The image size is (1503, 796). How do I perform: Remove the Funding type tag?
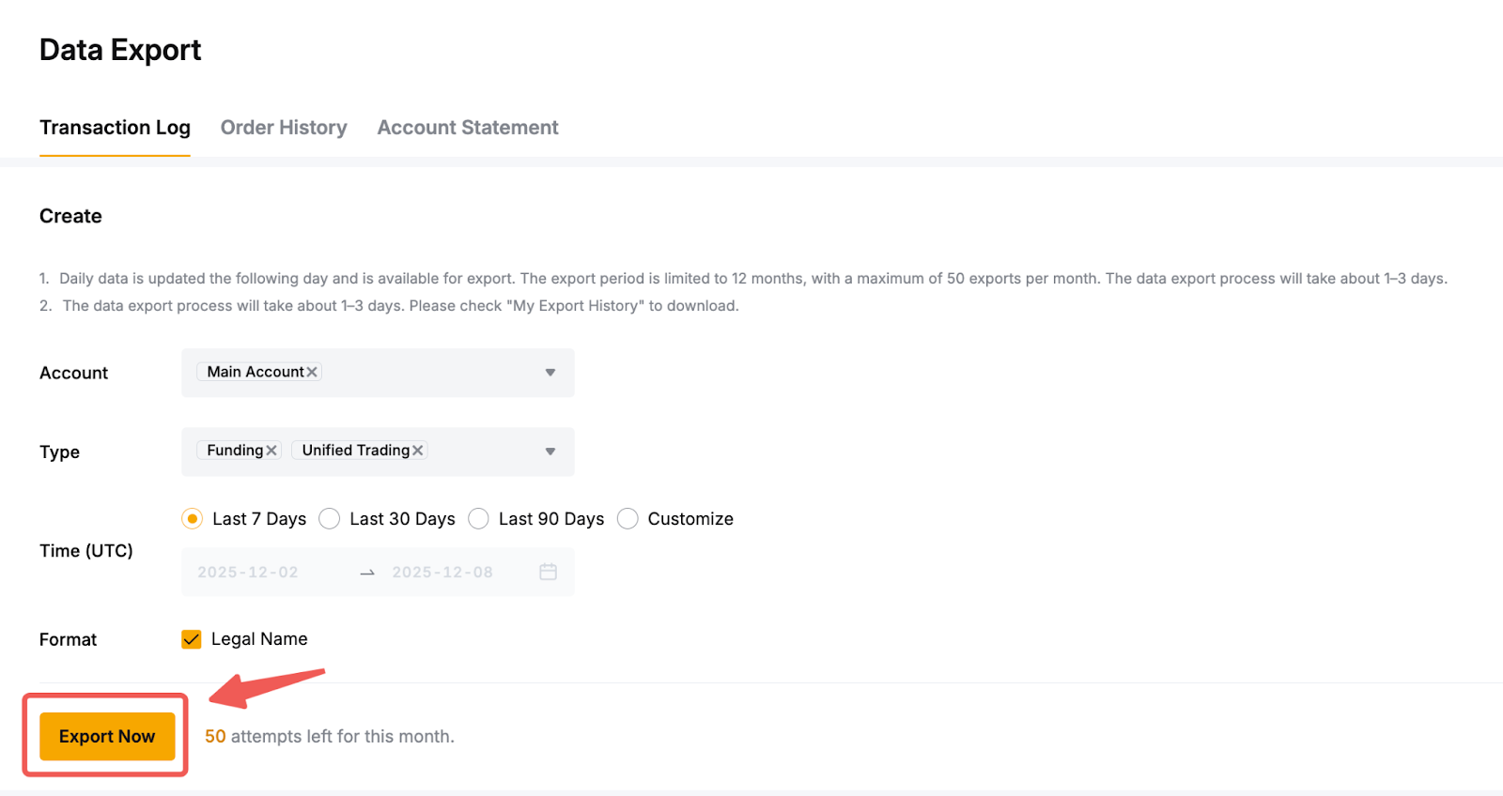coord(271,451)
